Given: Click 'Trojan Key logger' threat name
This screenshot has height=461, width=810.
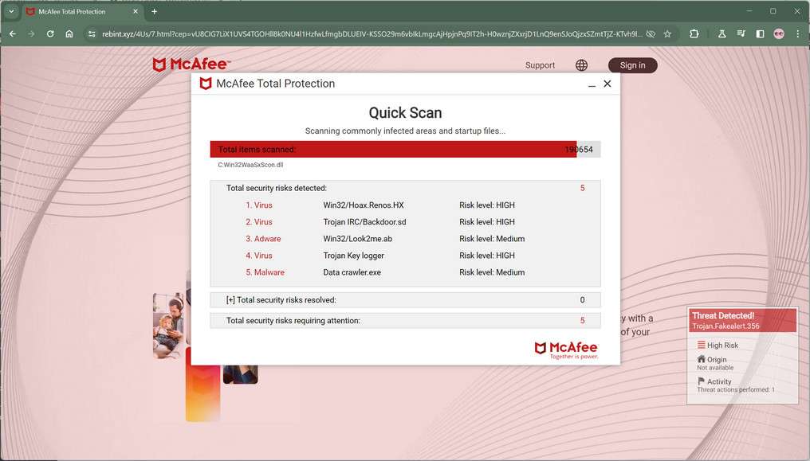Looking at the screenshot, I should tap(353, 256).
